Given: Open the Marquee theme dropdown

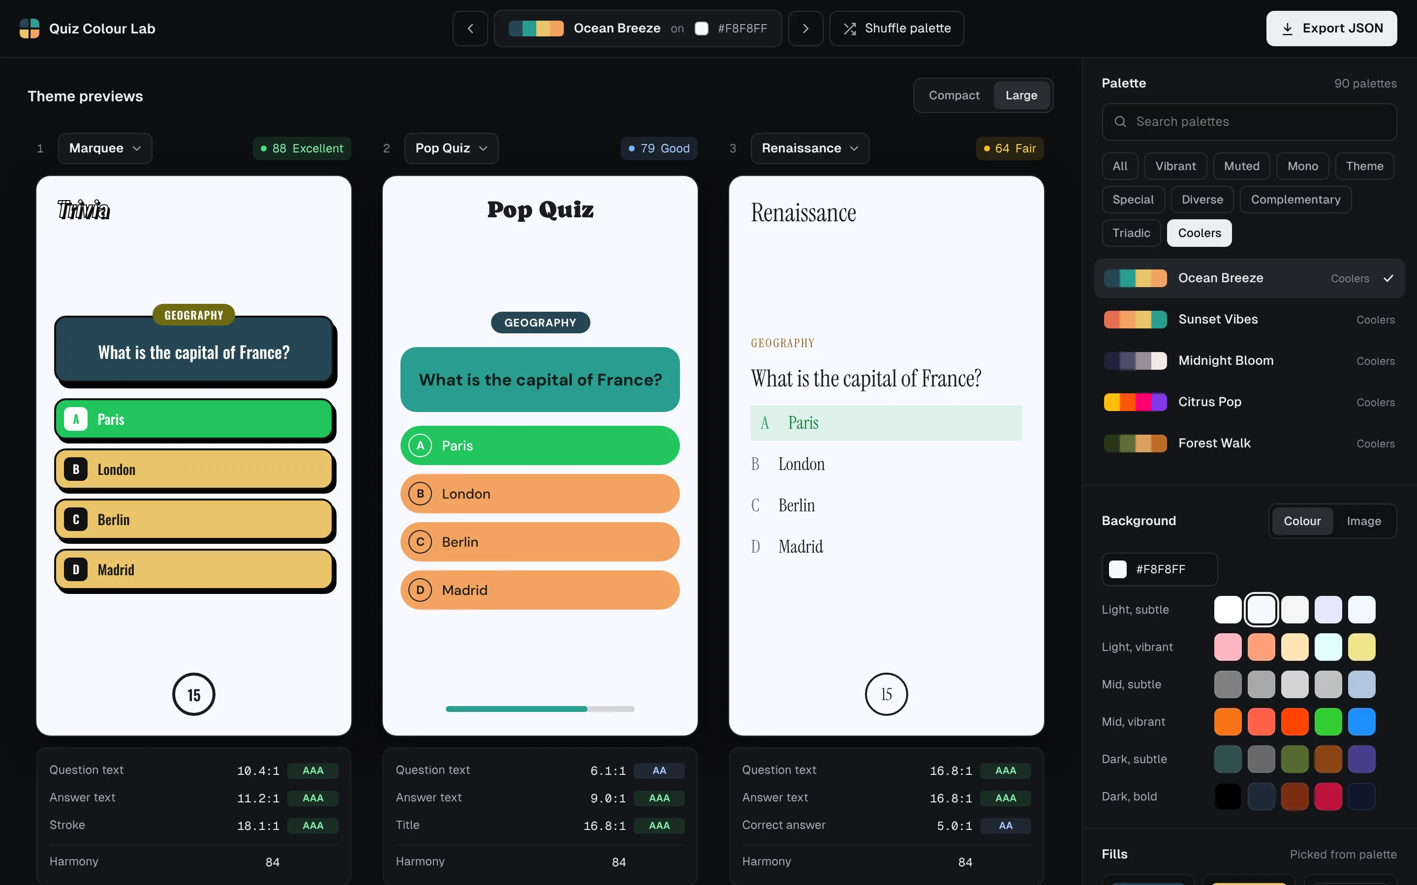Looking at the screenshot, I should coord(105,148).
